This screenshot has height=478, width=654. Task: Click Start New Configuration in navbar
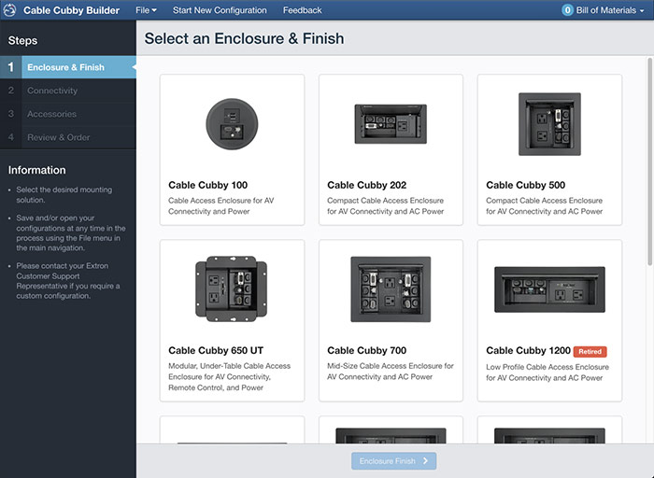click(x=220, y=10)
